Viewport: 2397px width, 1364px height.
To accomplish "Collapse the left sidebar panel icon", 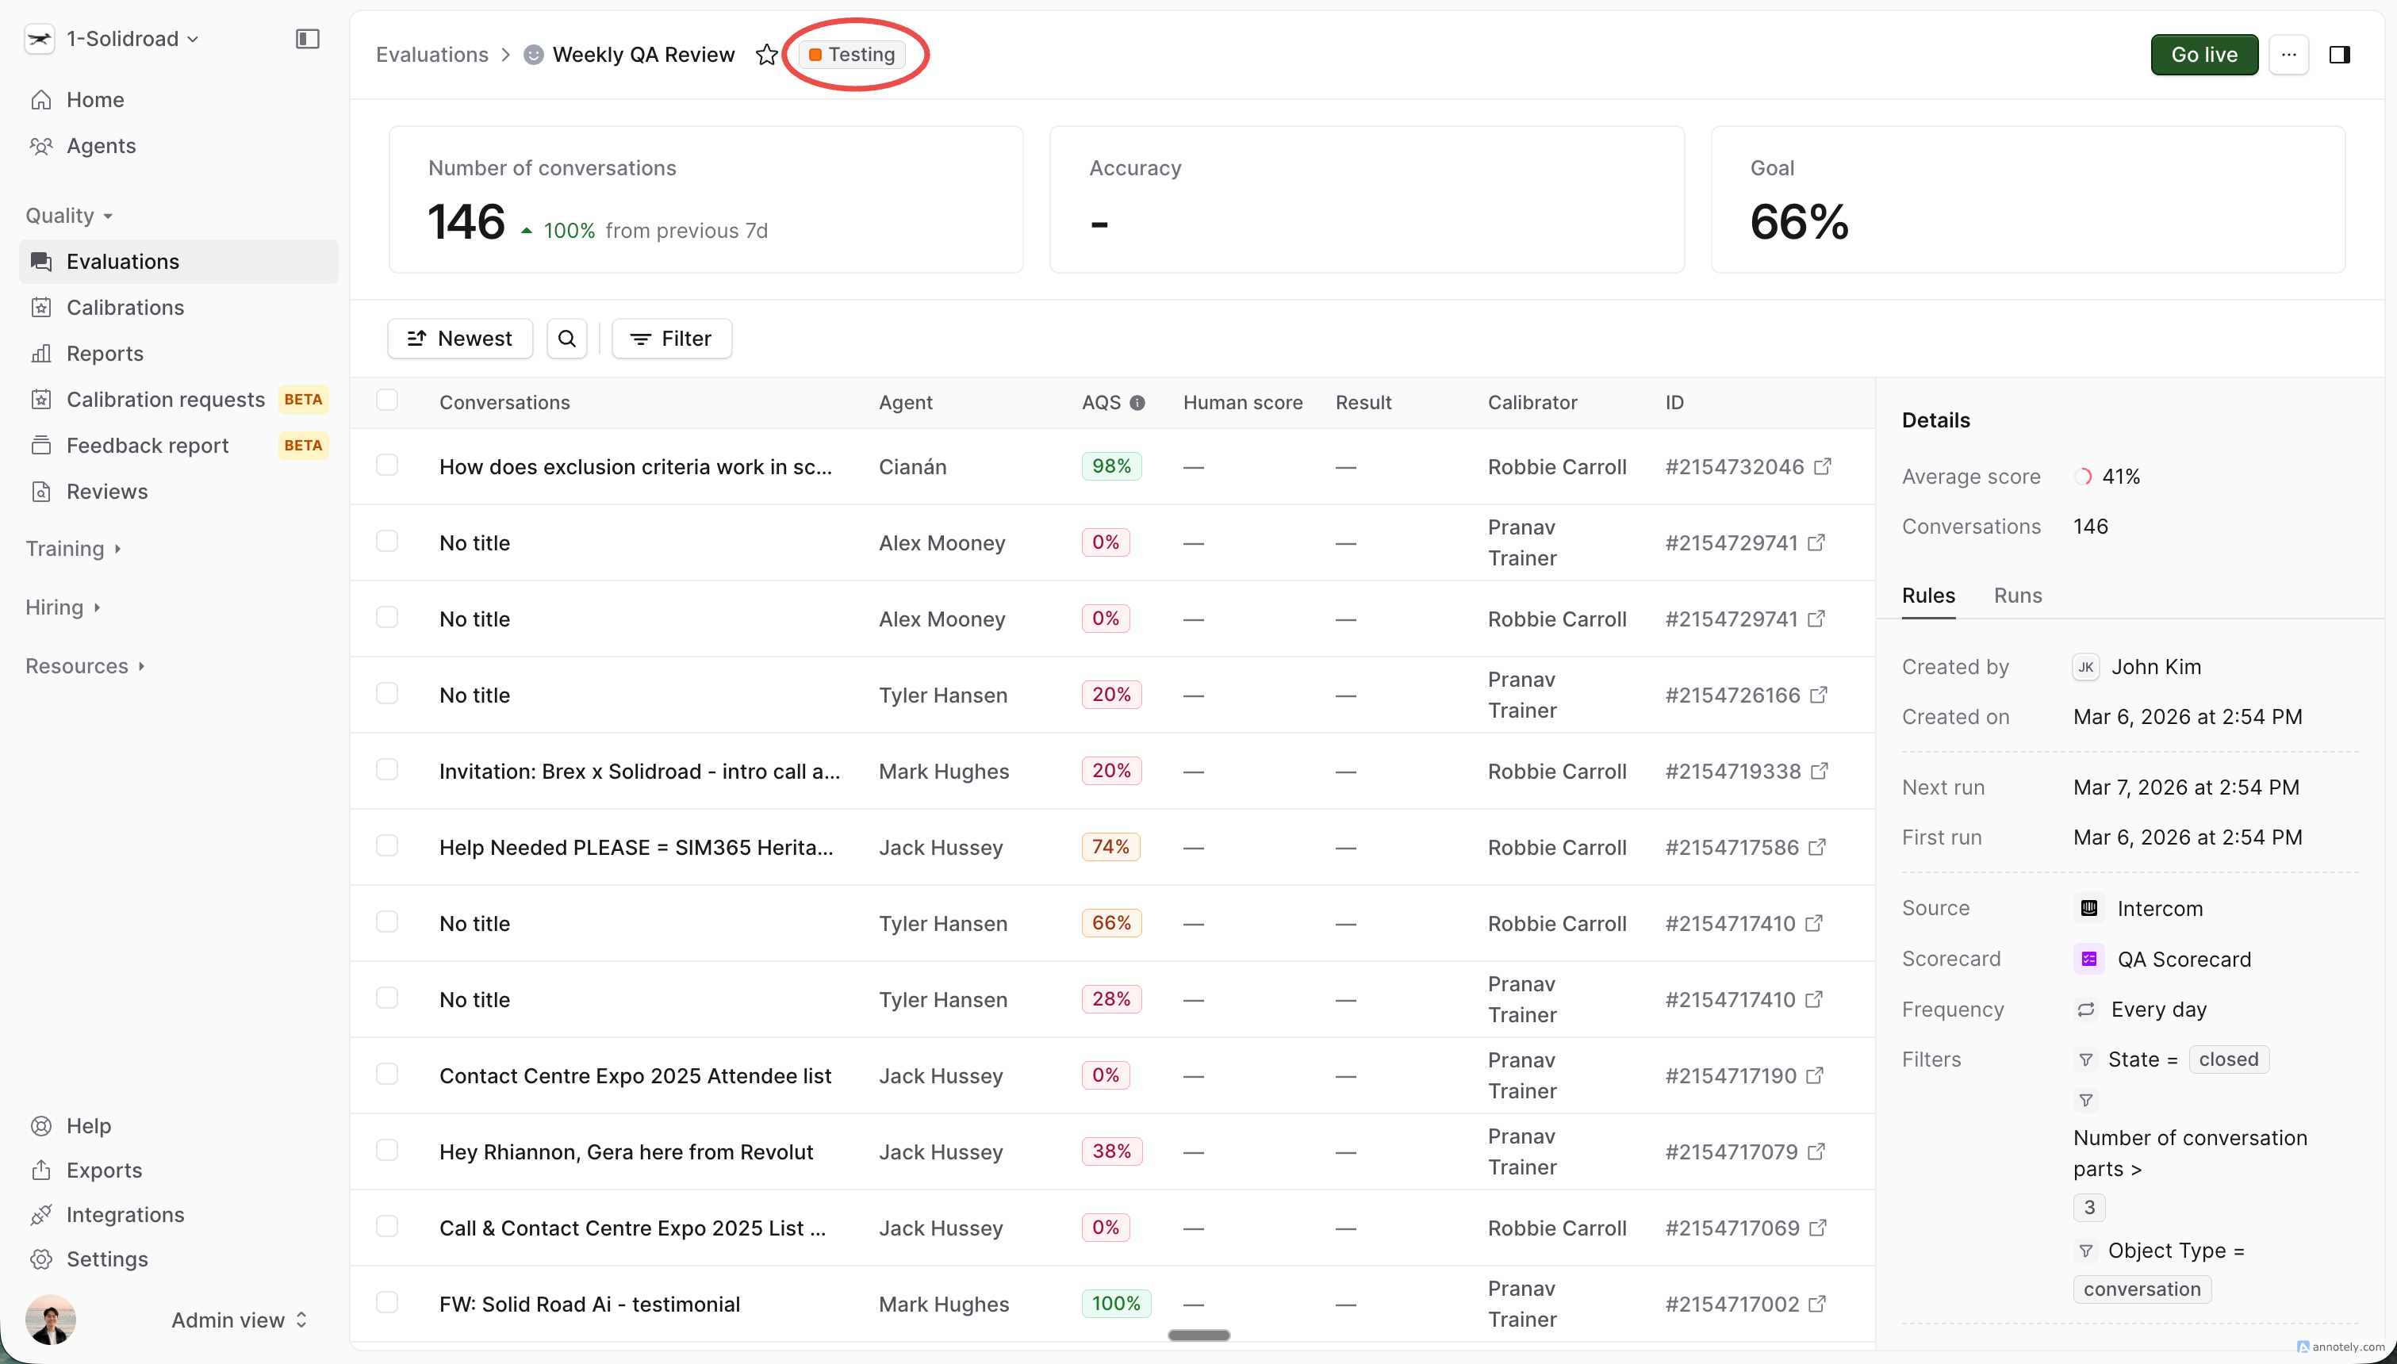I will pyautogui.click(x=307, y=38).
